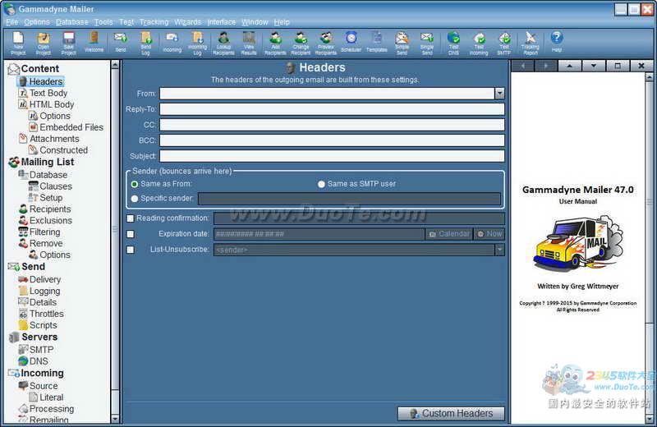Open the Wizards menu

(188, 22)
